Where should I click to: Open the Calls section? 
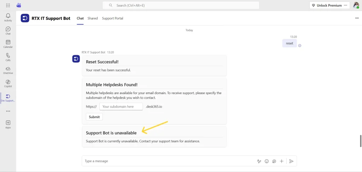[8, 57]
